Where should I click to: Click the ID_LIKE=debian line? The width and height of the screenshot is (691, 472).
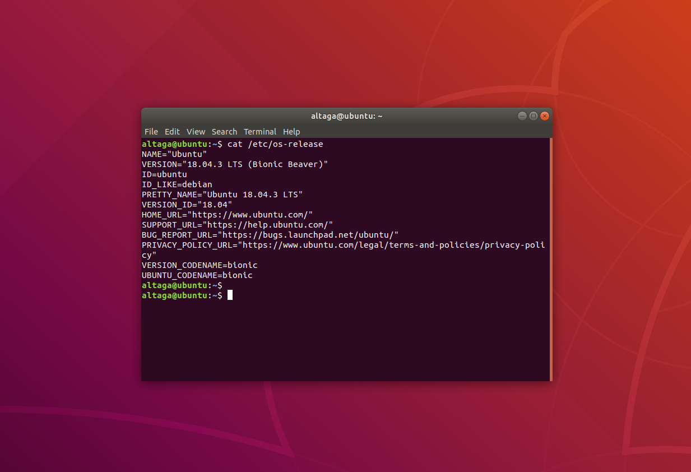[x=177, y=184]
